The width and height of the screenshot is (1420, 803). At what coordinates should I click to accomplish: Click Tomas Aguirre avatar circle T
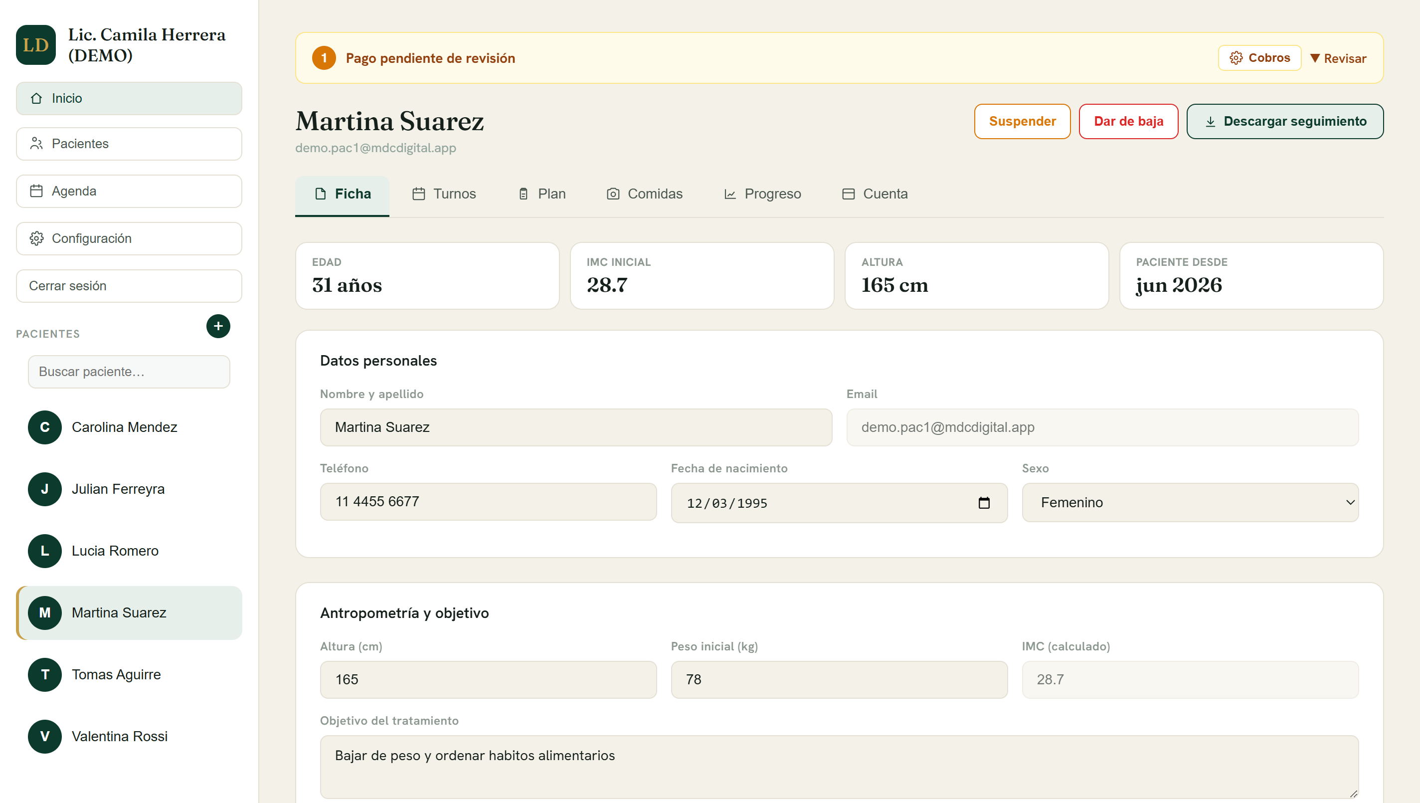pyautogui.click(x=45, y=674)
